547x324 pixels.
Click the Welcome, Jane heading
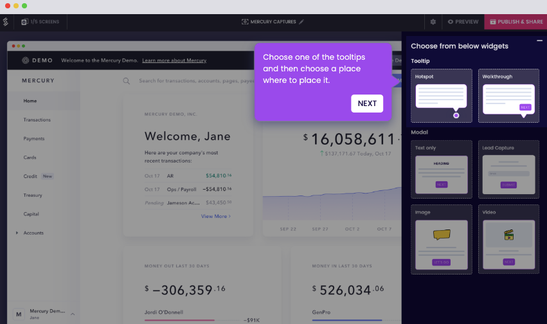click(187, 136)
